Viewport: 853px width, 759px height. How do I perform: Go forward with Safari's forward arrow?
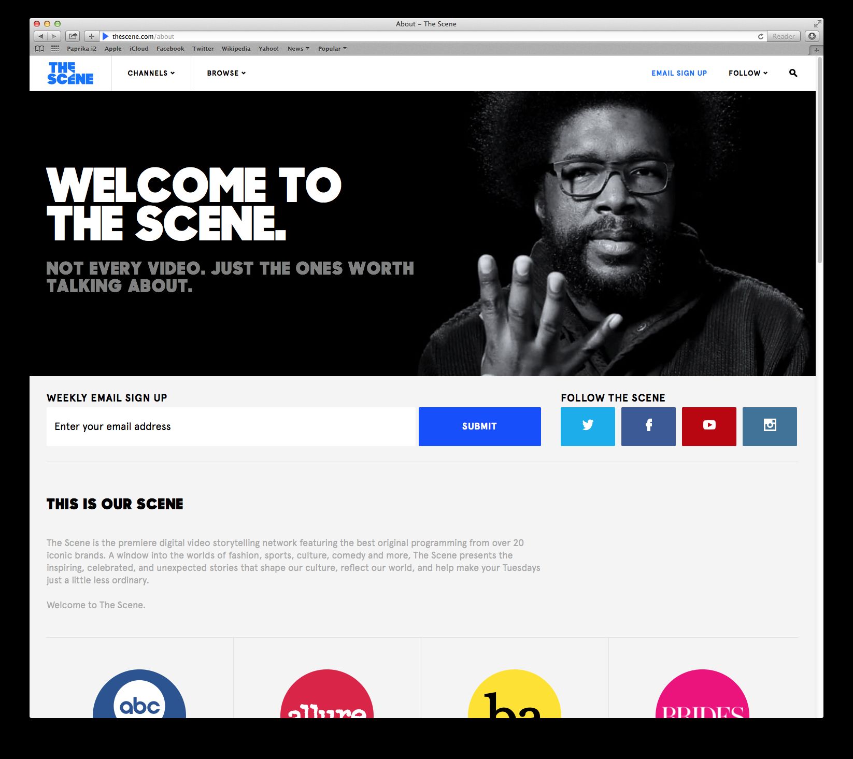pyautogui.click(x=54, y=36)
